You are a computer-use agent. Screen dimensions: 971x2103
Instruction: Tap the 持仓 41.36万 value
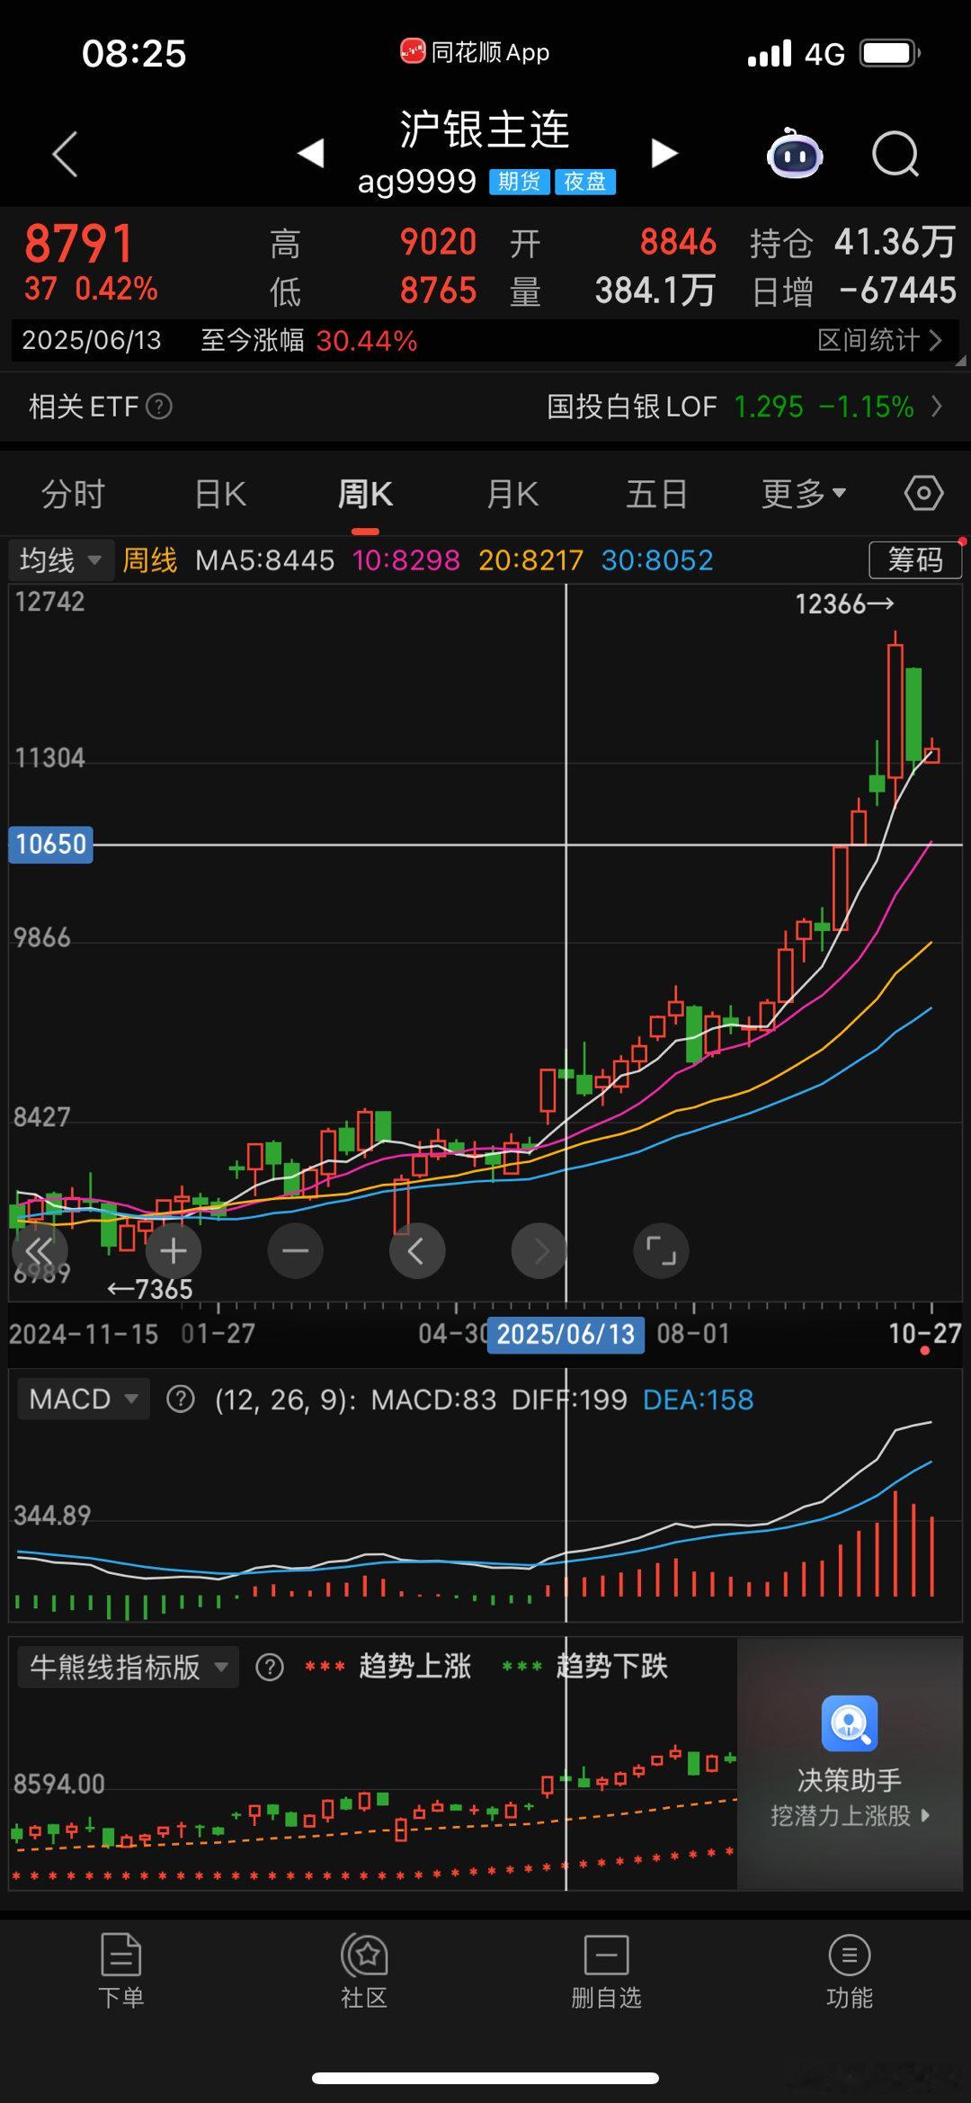895,242
